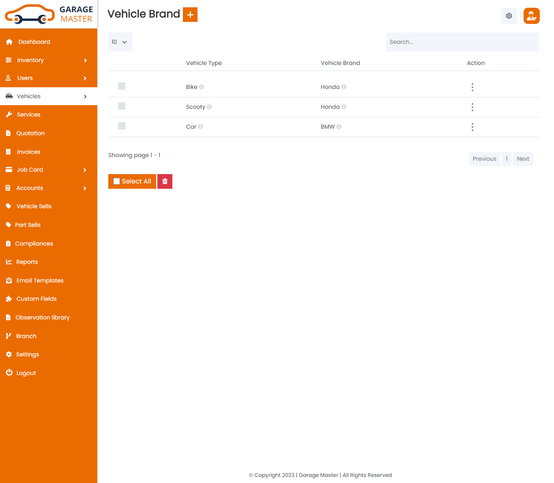The image size is (554, 483).
Task: Toggle the Select All checkbox
Action: 117,181
